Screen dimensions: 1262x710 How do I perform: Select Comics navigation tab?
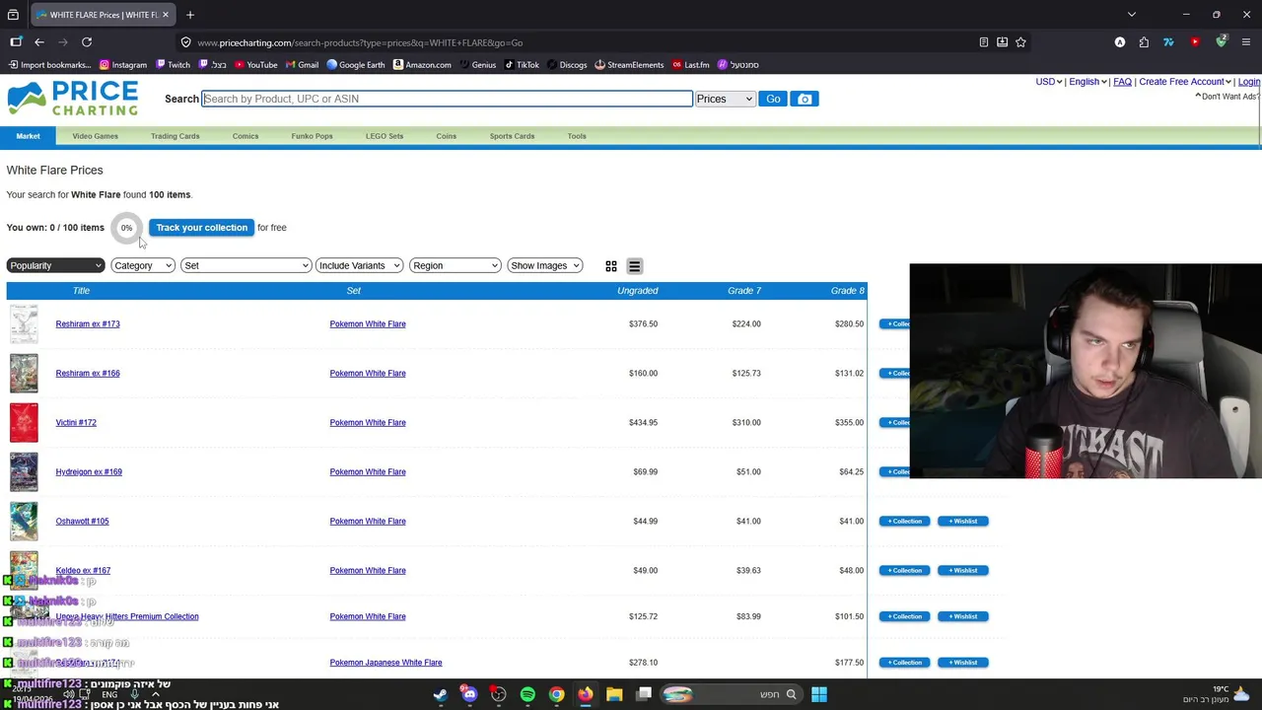(245, 136)
